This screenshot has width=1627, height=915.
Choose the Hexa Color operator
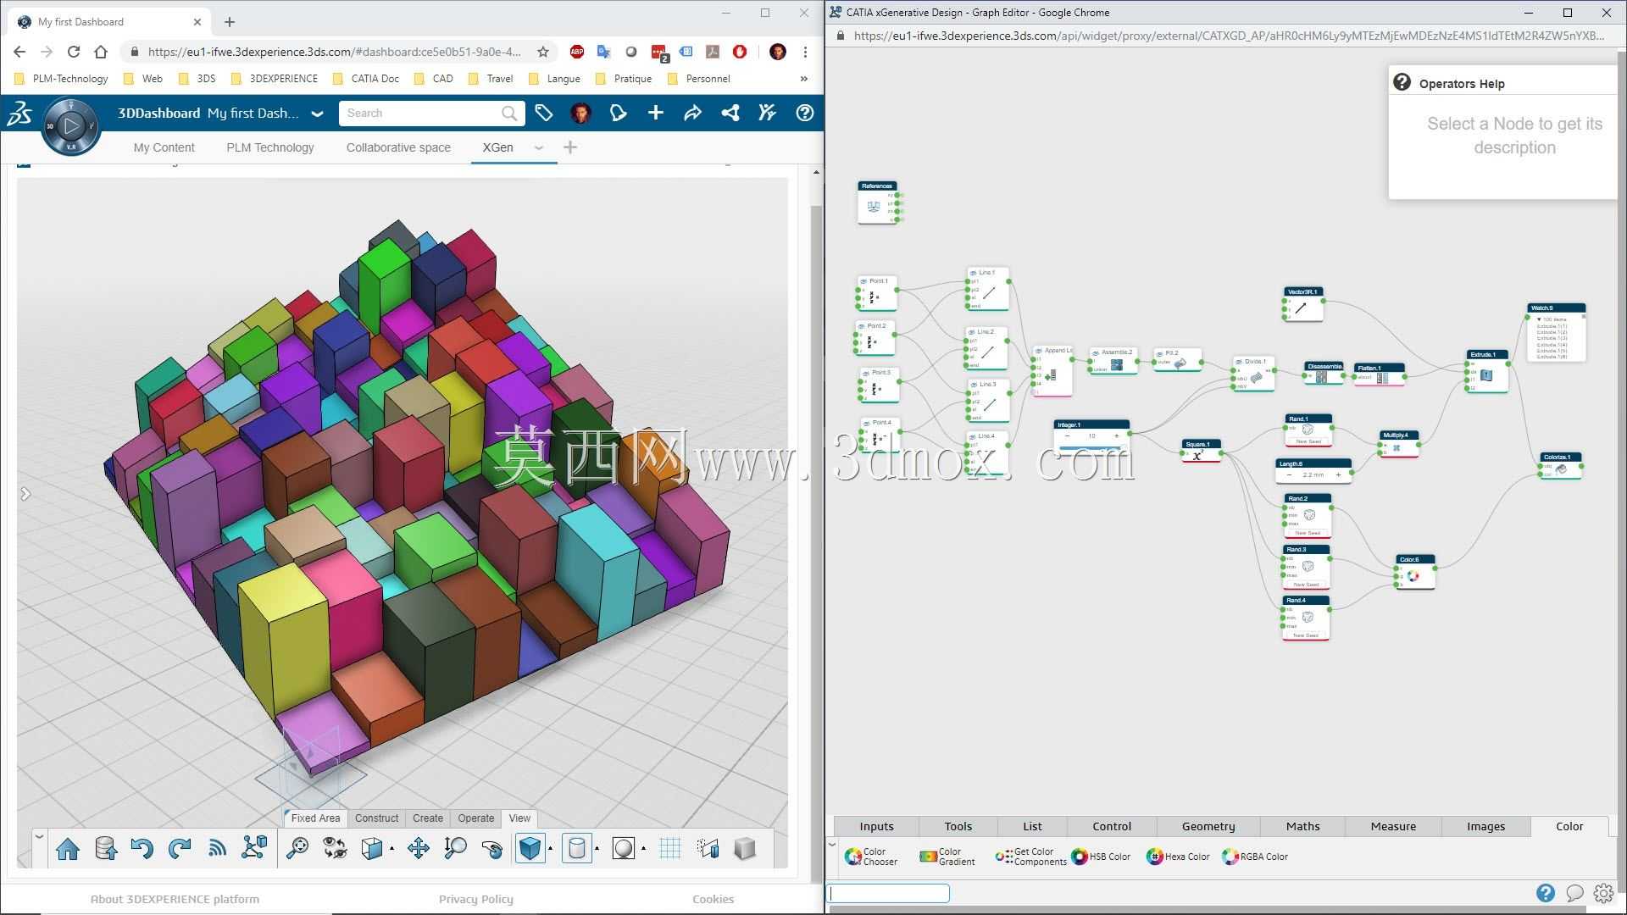tap(1178, 857)
